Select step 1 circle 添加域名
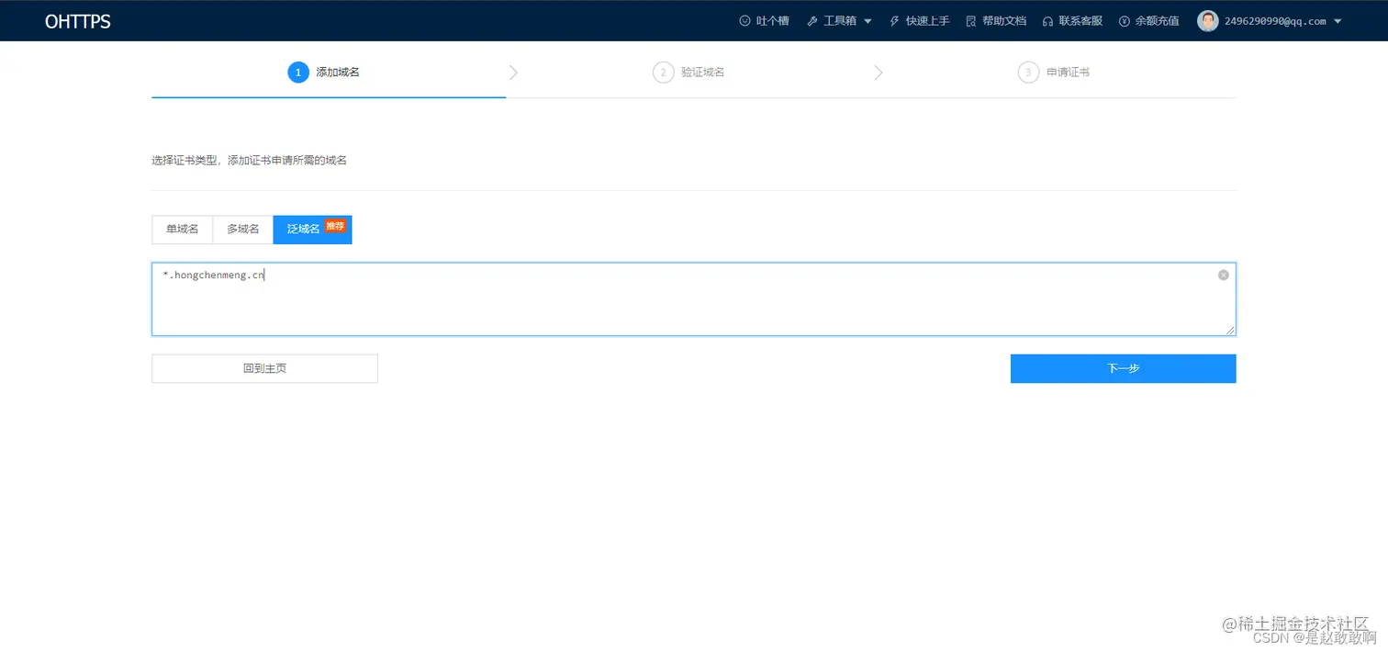The height and width of the screenshot is (652, 1388). (x=298, y=72)
